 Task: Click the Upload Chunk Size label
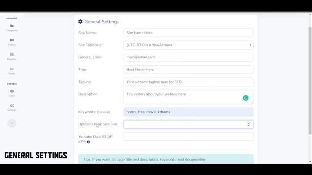[98, 124]
